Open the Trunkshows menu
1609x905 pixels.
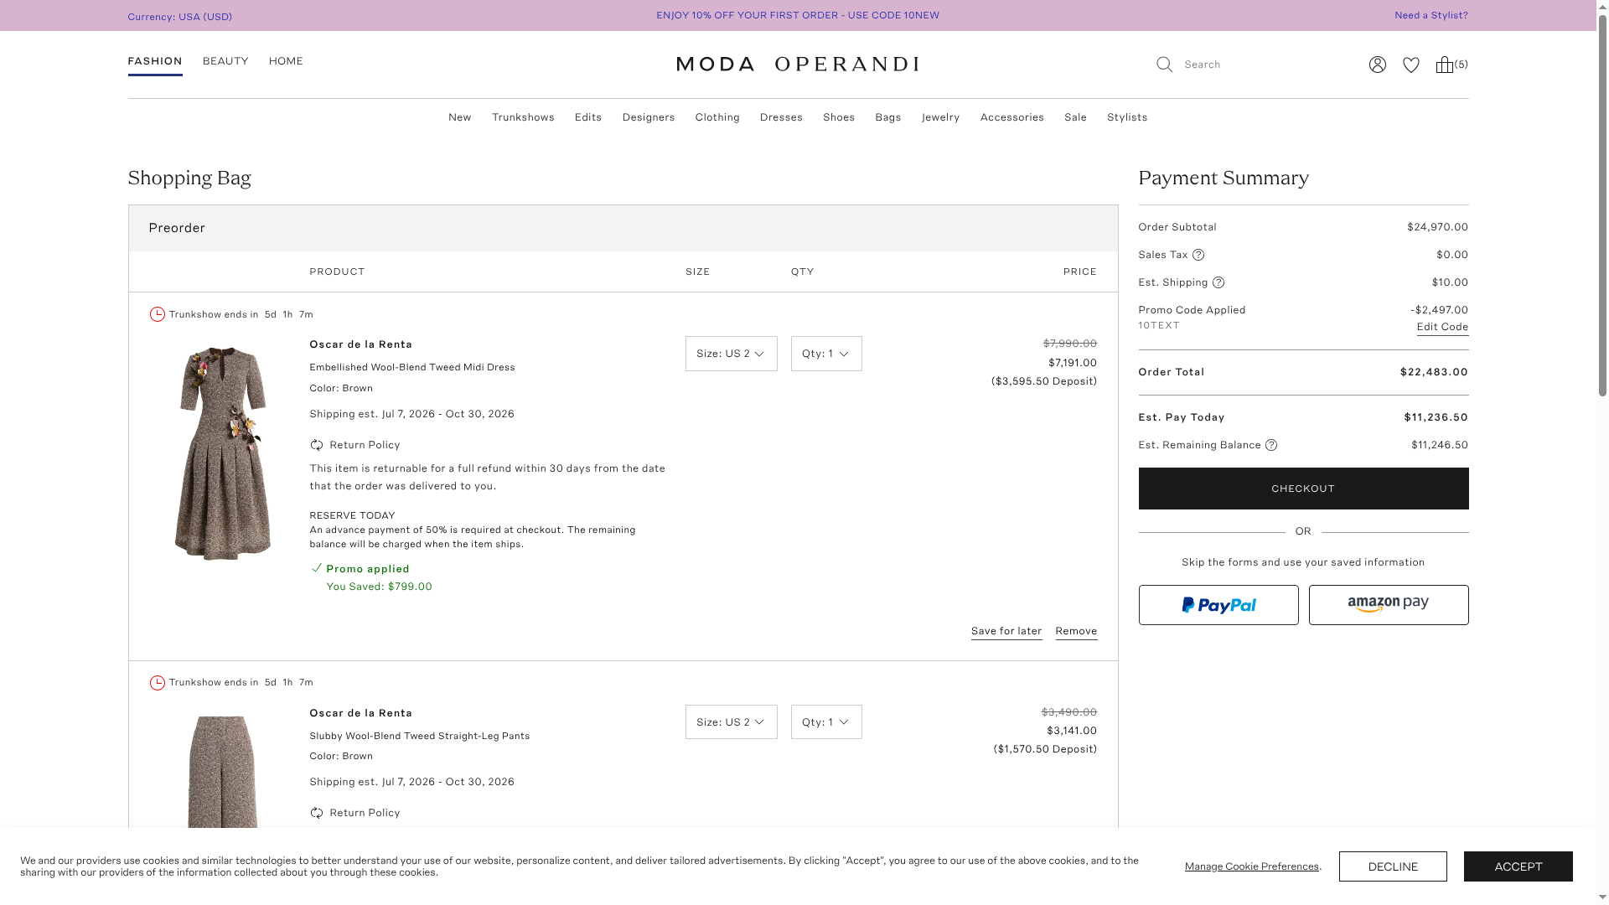point(523,117)
